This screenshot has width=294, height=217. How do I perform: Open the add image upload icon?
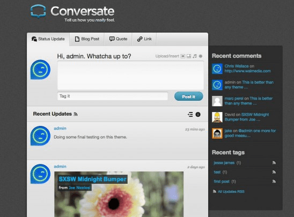click(183, 56)
